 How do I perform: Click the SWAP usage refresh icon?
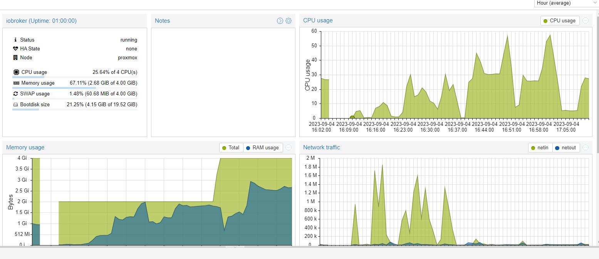point(16,94)
